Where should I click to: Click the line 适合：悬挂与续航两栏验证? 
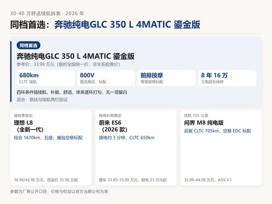pos(42,100)
